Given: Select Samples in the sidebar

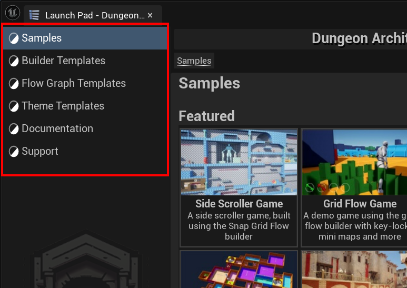Looking at the screenshot, I should tap(85, 38).
